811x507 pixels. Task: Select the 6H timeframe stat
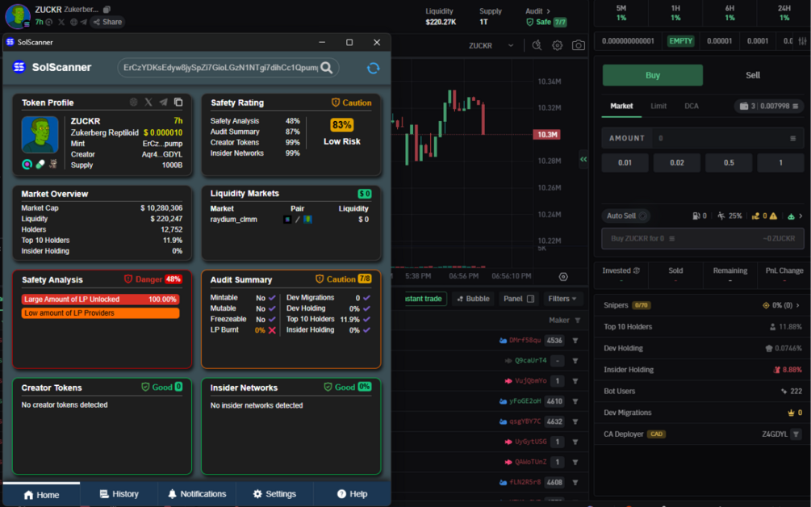tap(729, 13)
